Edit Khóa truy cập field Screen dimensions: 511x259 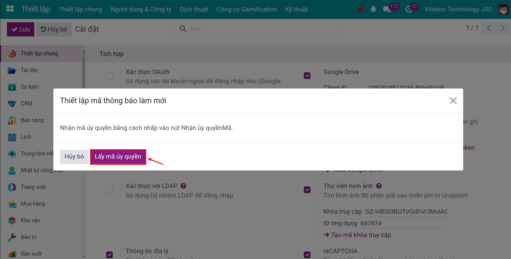coord(406,212)
